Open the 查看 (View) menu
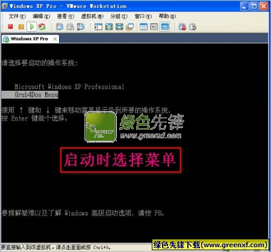The width and height of the screenshot is (271, 252). (66, 16)
